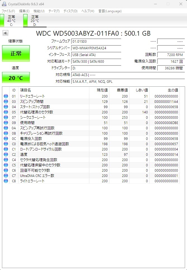The height and width of the screenshot is (270, 187).
Task: Click status orb for キャリブレーション再試行回数 row
Action: (6, 133)
